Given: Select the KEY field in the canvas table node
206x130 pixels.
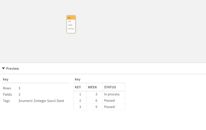Looking at the screenshot, I should (x=71, y=21).
